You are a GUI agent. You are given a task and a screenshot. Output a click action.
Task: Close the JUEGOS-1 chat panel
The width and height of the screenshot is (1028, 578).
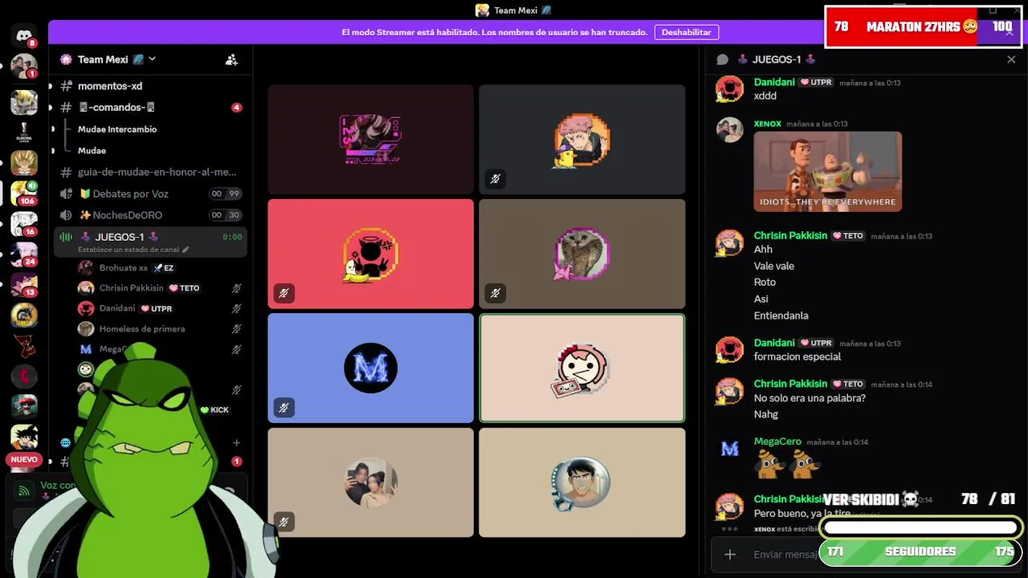click(x=1011, y=59)
